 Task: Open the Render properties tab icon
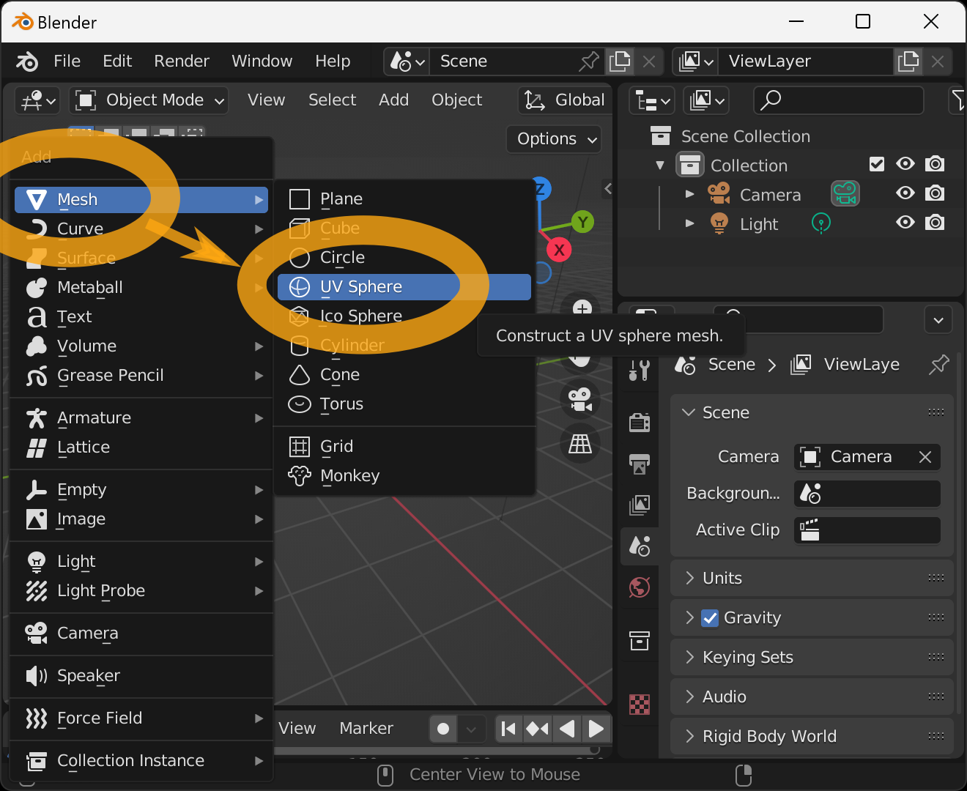(640, 423)
